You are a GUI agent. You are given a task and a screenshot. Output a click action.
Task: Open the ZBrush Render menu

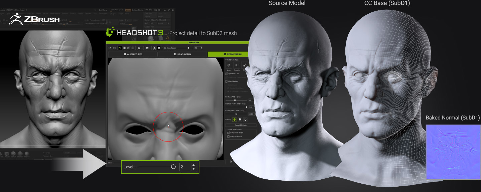tap(65, 14)
